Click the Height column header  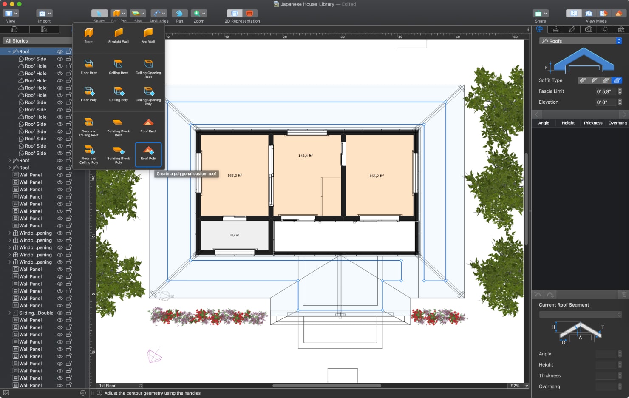click(568, 123)
